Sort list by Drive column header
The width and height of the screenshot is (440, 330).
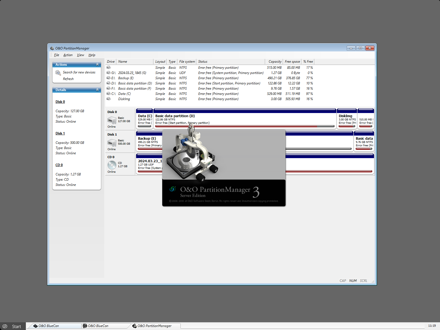click(x=111, y=62)
